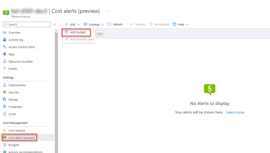Open Resource visualizer from sidebar
Image resolution: width=270 pixels, height=153 pixels.
[x=21, y=61]
